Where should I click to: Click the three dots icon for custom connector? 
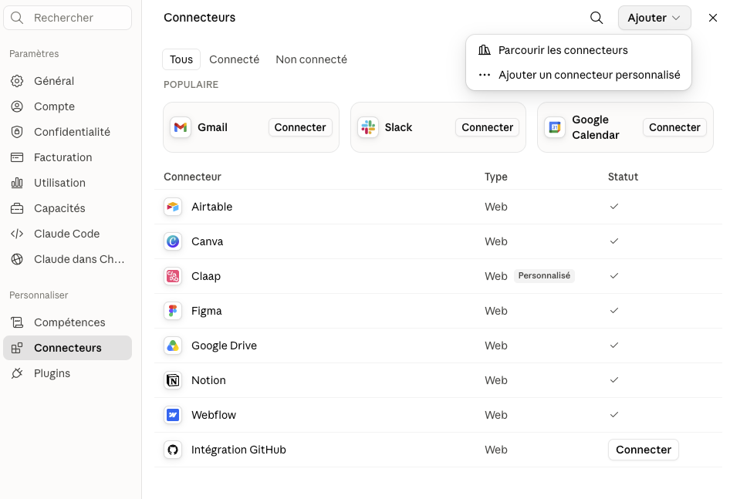click(x=484, y=75)
